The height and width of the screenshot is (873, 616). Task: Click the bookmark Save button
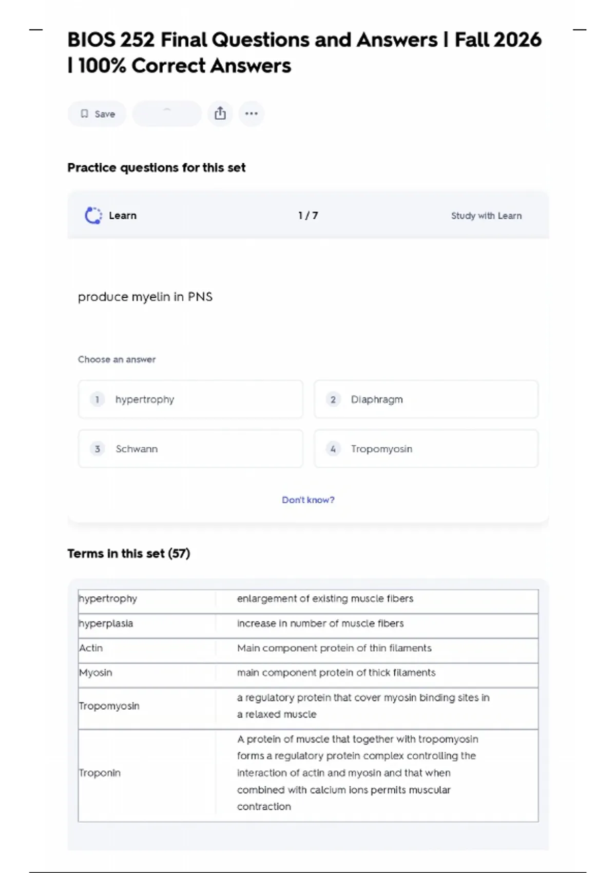[97, 114]
